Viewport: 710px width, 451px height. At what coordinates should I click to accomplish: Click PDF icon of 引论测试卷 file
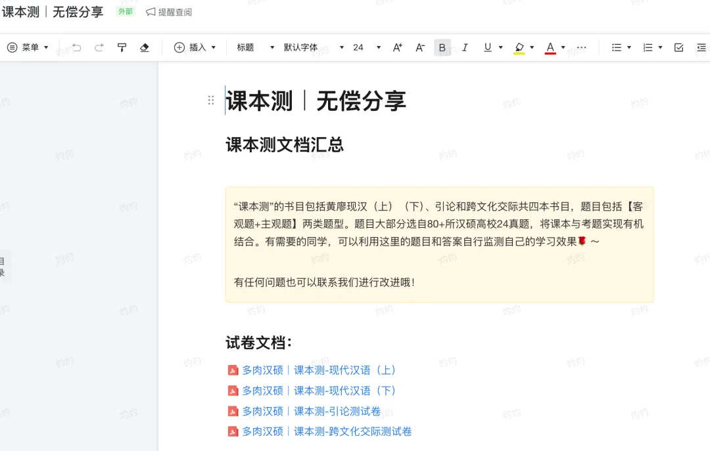[x=233, y=411]
